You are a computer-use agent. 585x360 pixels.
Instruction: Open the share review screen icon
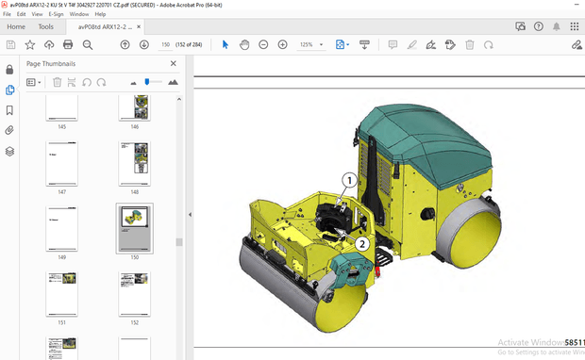(x=520, y=26)
